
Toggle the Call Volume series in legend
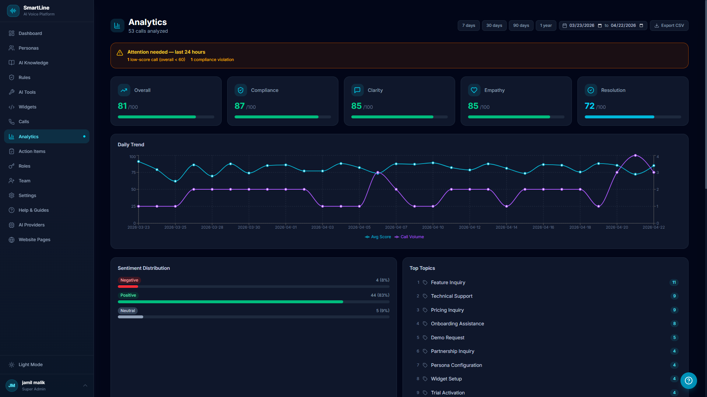click(x=409, y=237)
